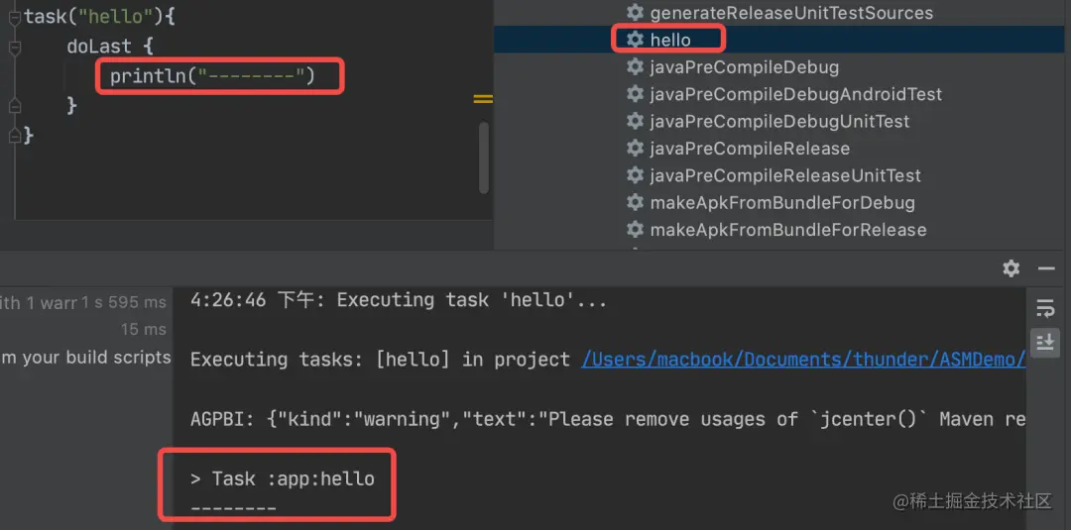Click gear icon beside hello task
Image resolution: width=1071 pixels, height=530 pixels.
click(x=636, y=40)
